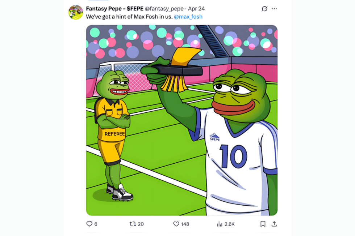Click the bookmark ribbon icon
Viewport: 355px width, 236px height.
(x=263, y=224)
